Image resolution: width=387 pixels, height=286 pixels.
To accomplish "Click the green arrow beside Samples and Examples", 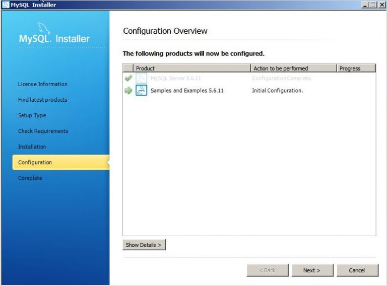I will (128, 91).
